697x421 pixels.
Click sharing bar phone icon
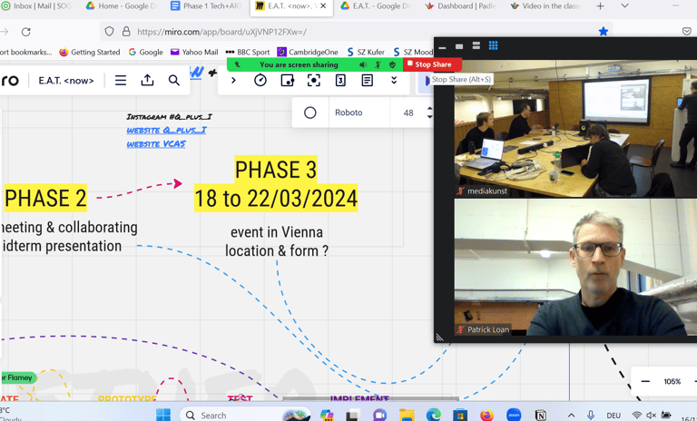pos(238,64)
